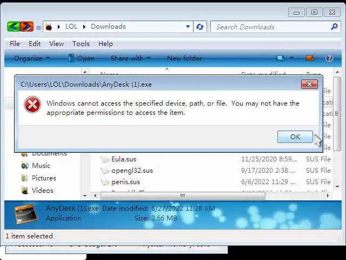Click Date modified value in details pane
346x260 pixels.
tap(183, 209)
